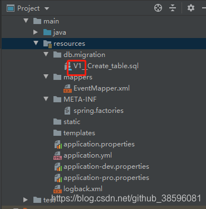Select the java folder name
The height and width of the screenshot is (209, 206).
coord(60,32)
